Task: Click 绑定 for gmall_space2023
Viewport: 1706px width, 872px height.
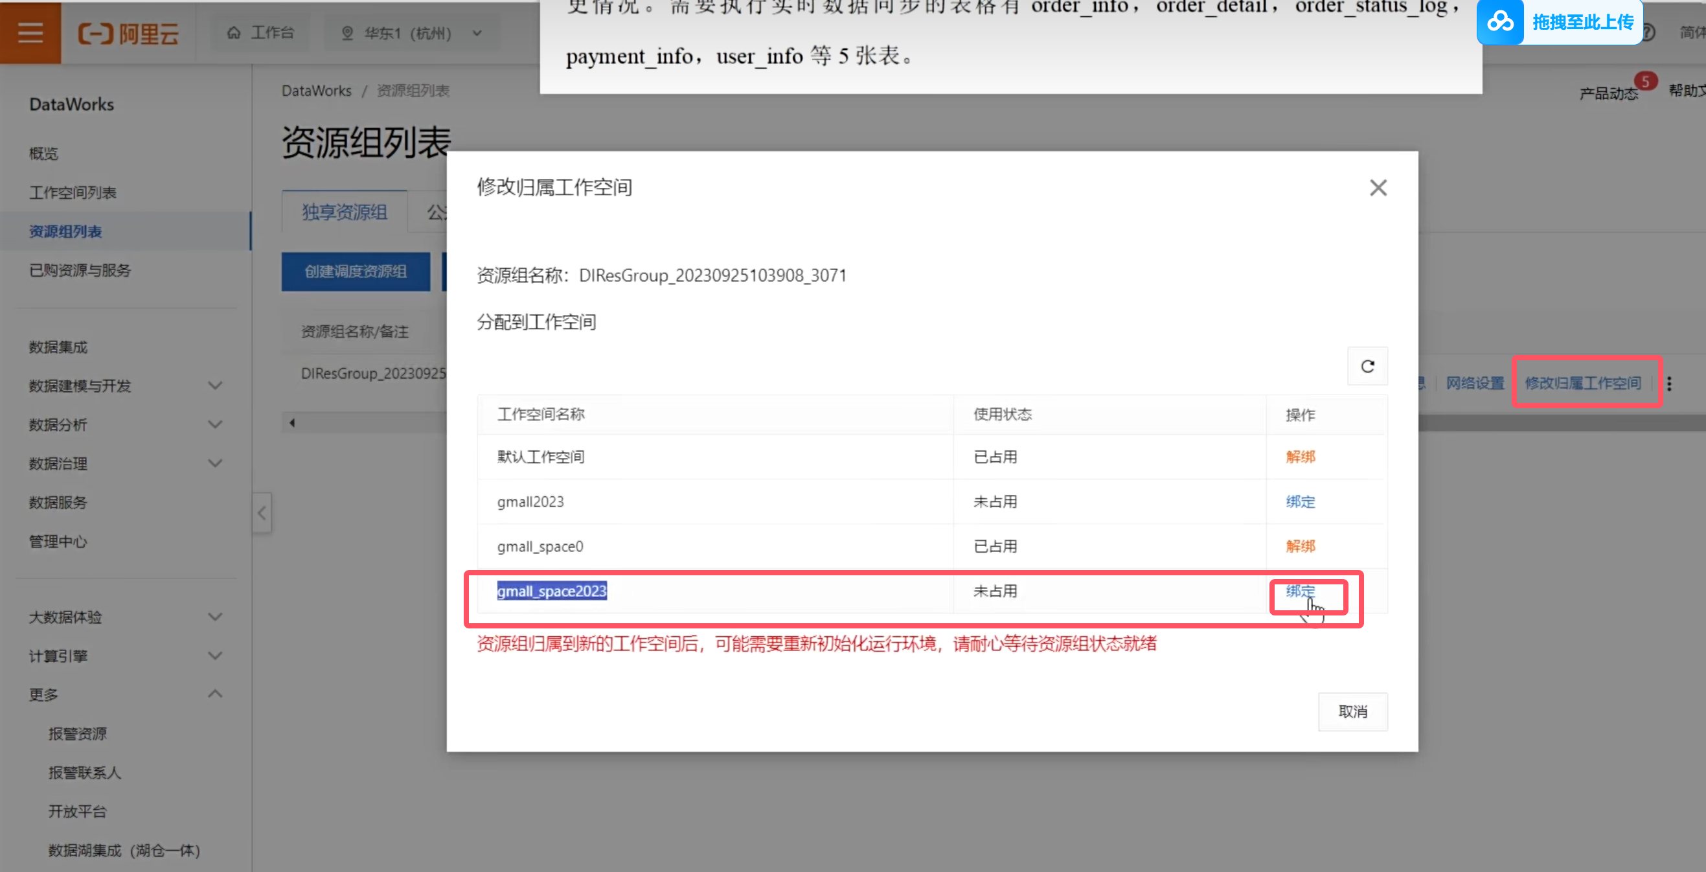Action: 1300,591
